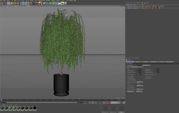Toggle the Use Generators checkbox
Screen dimensions: 179x113
coord(137,78)
